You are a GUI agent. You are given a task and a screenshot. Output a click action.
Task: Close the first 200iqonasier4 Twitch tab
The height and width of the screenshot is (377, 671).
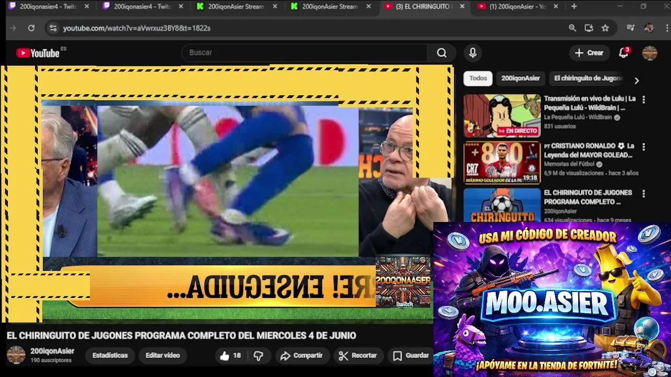point(86,6)
